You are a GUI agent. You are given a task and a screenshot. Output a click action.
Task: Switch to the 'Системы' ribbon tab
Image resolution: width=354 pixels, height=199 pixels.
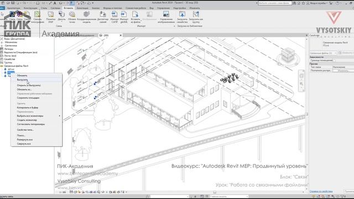pos(55,8)
